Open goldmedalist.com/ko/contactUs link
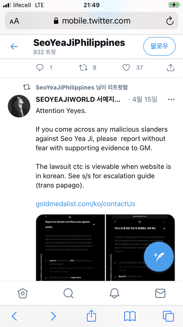 pyautogui.click(x=85, y=204)
